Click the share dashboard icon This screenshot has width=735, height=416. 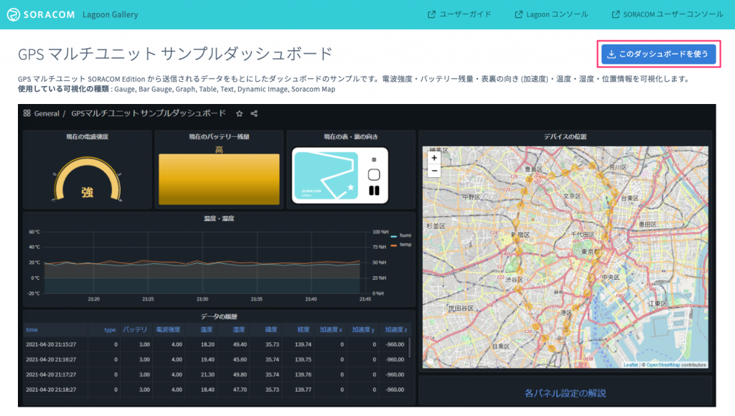pos(254,113)
